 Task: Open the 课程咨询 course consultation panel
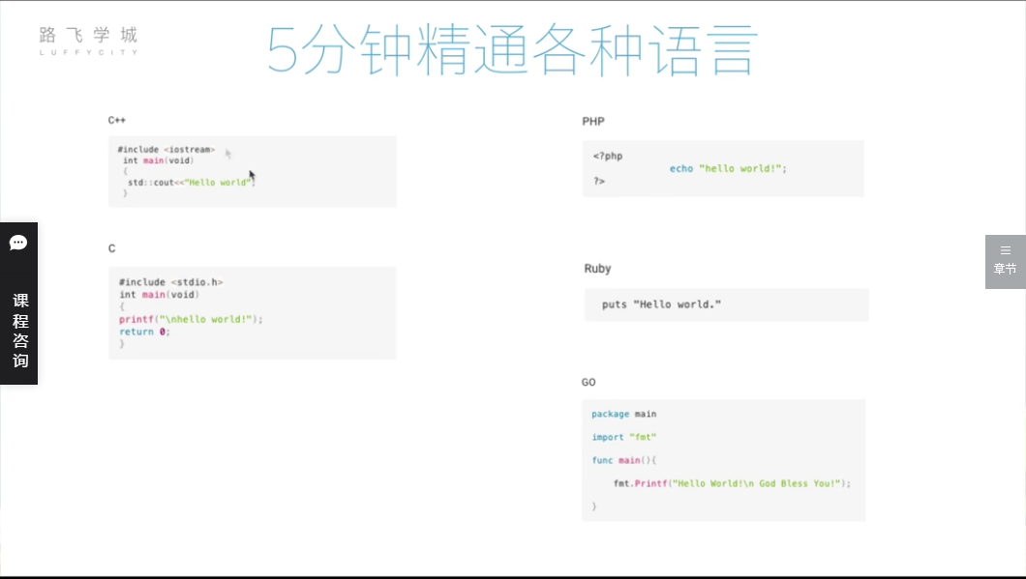(x=19, y=330)
